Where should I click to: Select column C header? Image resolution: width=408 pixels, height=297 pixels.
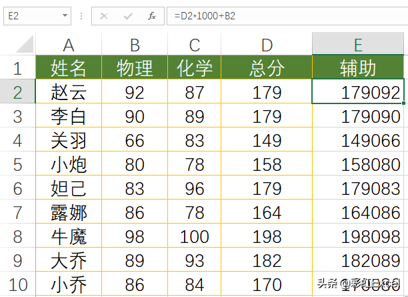pos(195,44)
